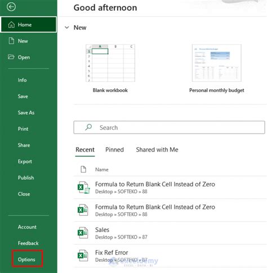Click Excel icon of first Formula file
This screenshot has width=267, height=273.
(x=83, y=188)
